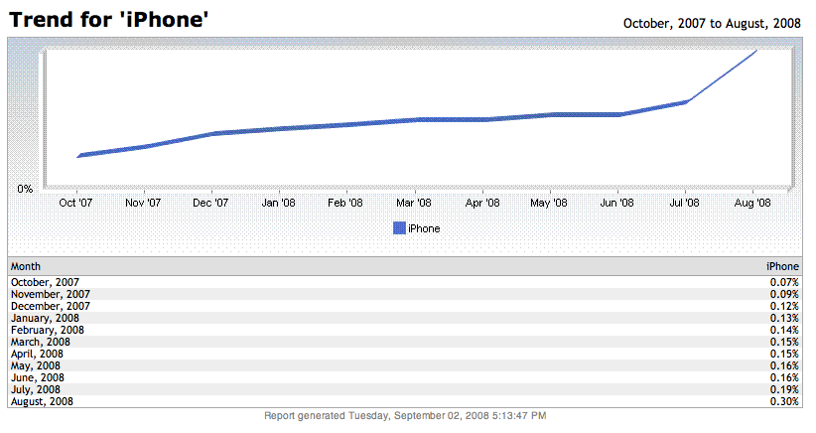
Task: Click the Aug '08 axis label
Action: click(x=752, y=203)
